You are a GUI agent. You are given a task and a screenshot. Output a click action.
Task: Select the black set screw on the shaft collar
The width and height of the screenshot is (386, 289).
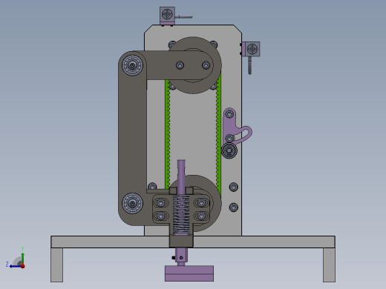[174, 258]
